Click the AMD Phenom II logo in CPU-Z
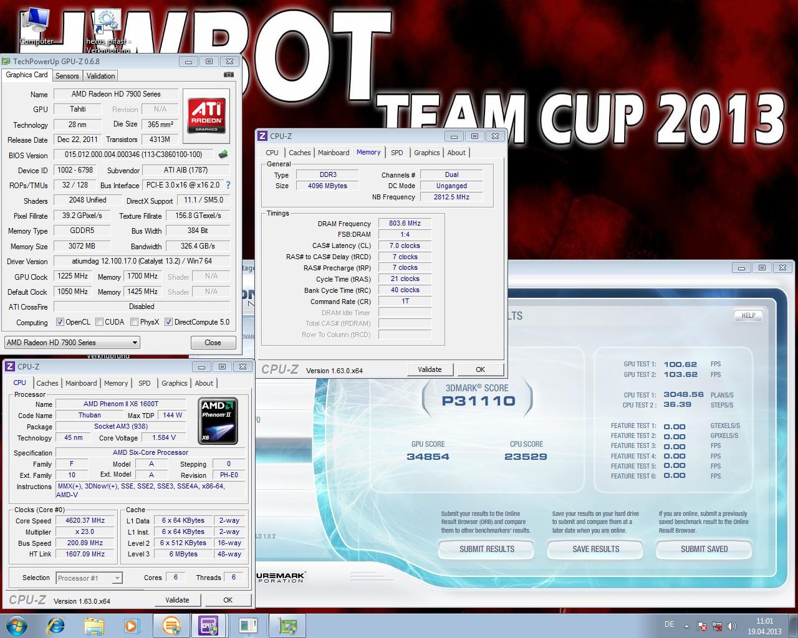 tap(218, 421)
